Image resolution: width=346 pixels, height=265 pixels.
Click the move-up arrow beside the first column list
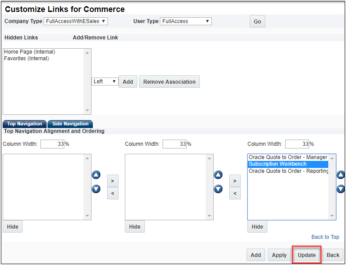coord(96,175)
